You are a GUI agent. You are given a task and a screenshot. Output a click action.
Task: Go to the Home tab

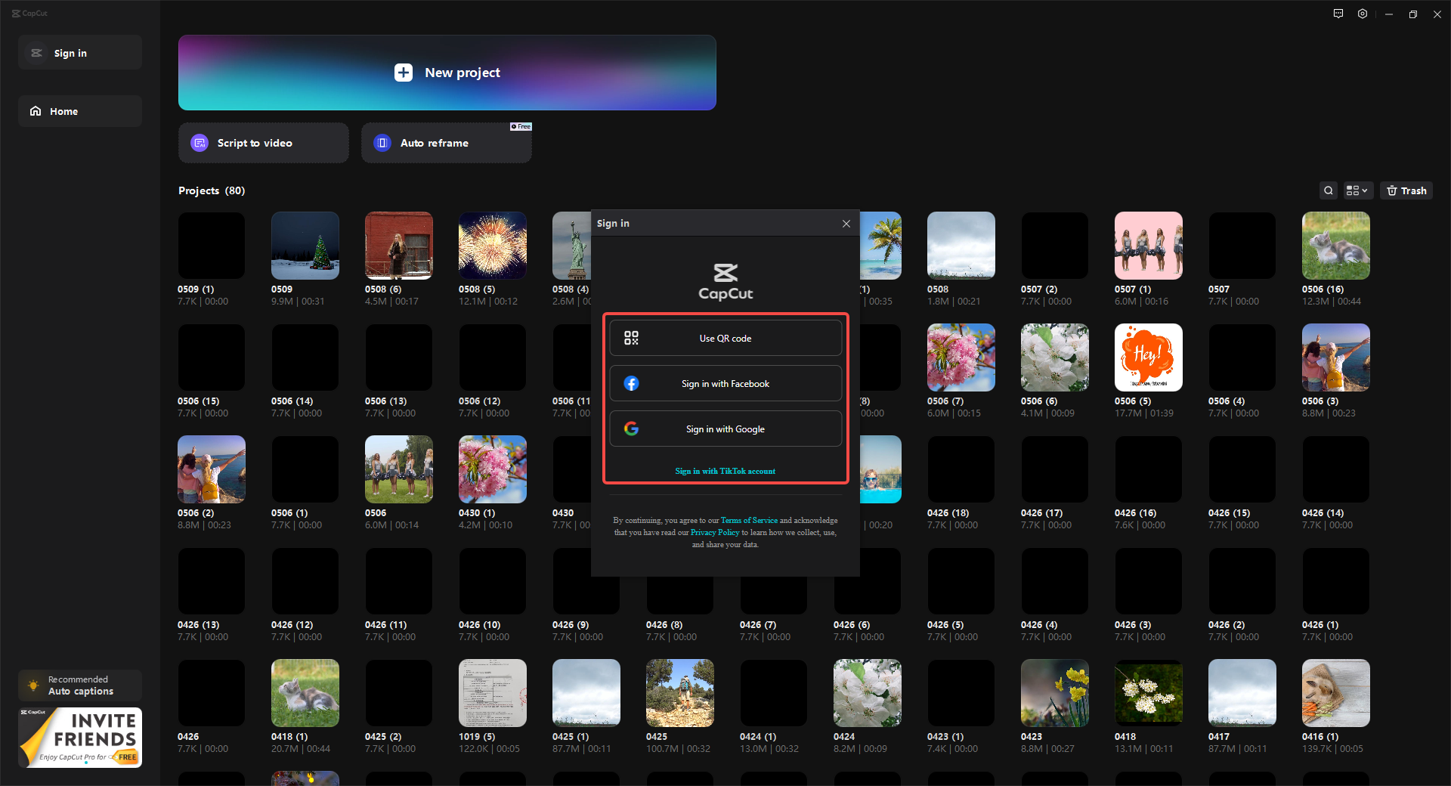[x=80, y=111]
